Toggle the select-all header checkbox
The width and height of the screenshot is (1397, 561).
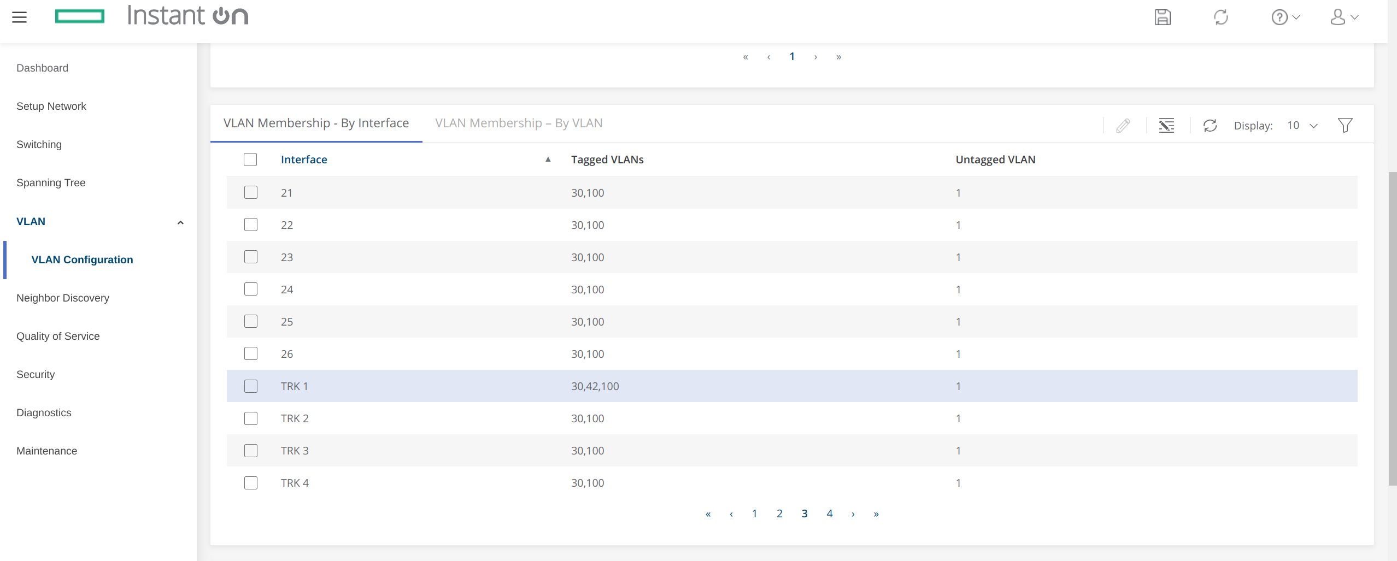click(250, 160)
